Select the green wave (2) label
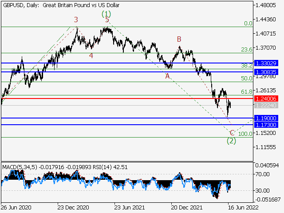Screen dimensions: 284x213 pyautogui.click(x=232, y=141)
